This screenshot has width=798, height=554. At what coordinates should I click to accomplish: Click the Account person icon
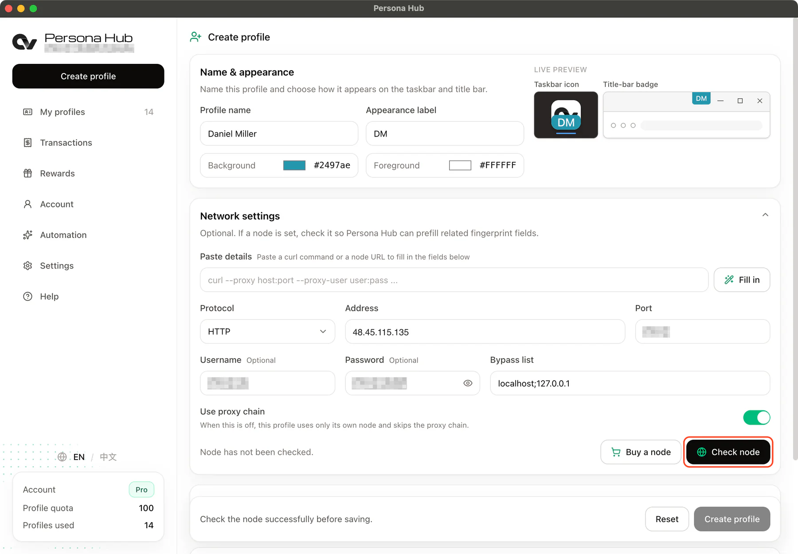point(27,204)
